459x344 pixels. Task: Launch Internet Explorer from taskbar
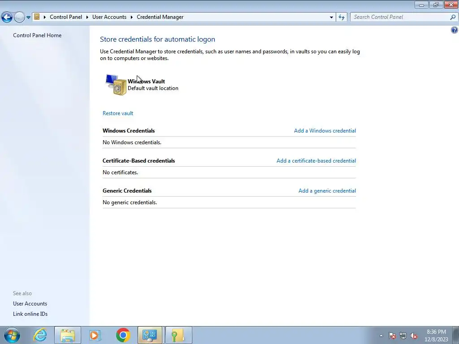click(x=40, y=335)
